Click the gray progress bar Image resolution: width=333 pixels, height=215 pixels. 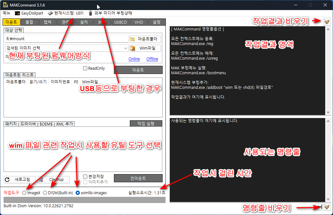pos(84,200)
